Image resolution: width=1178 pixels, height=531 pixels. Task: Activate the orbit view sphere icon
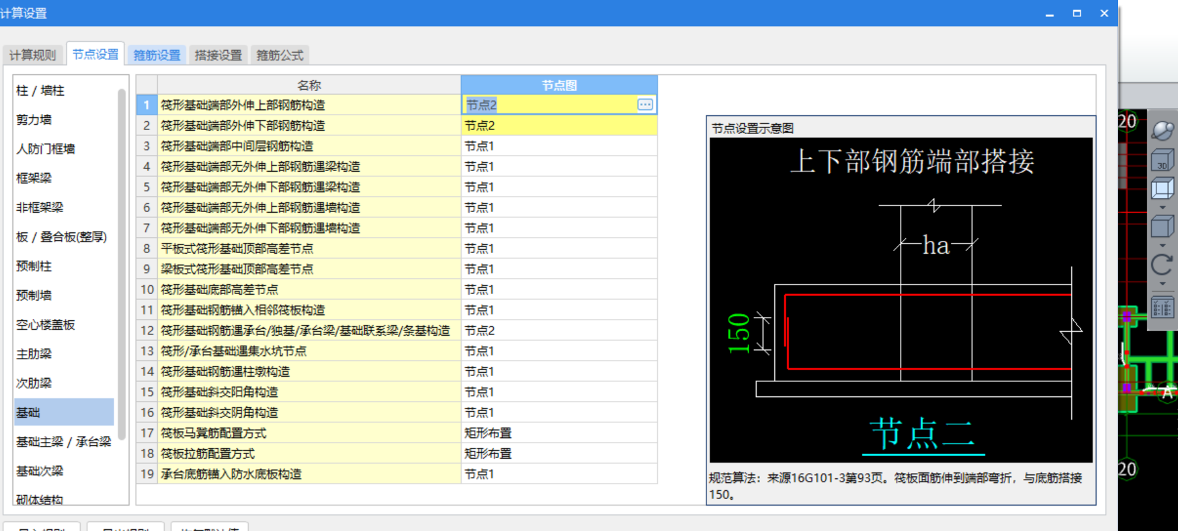coord(1162,130)
